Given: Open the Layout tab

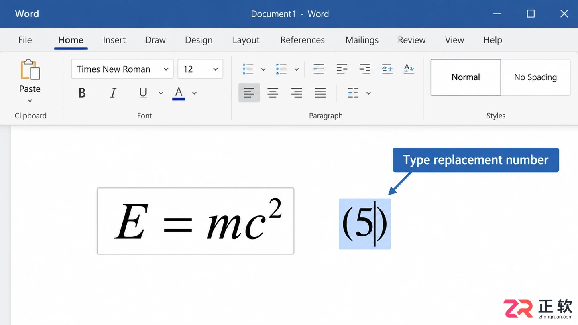Looking at the screenshot, I should 246,40.
